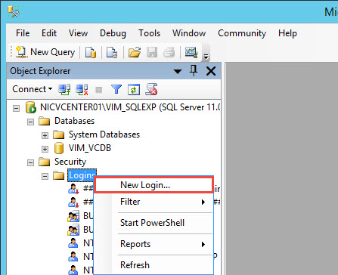Open the Edit menu
This screenshot has height=275, width=338.
tap(49, 33)
